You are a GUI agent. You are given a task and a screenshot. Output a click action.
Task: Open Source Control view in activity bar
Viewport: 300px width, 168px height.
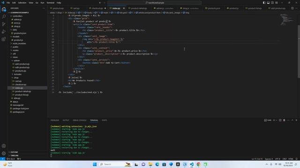(4, 24)
